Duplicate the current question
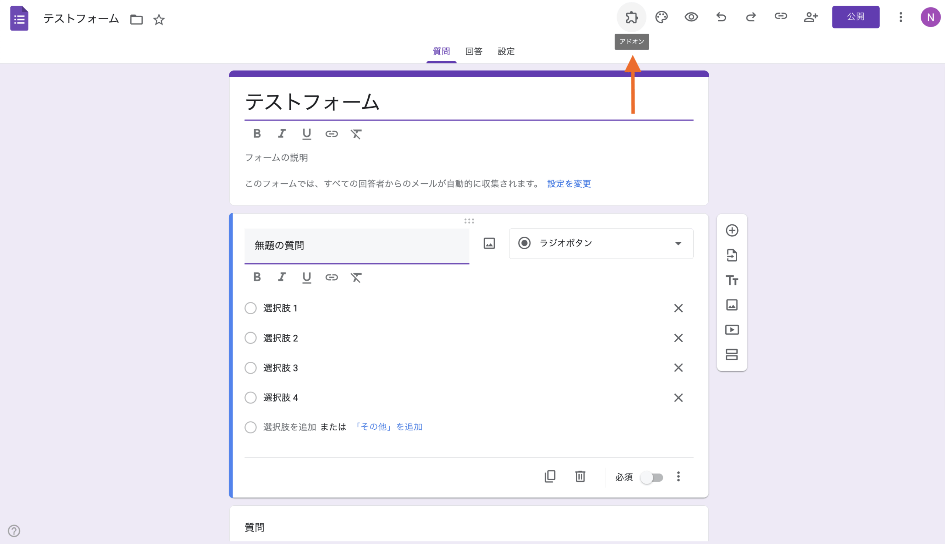This screenshot has width=945, height=544. coord(549,477)
